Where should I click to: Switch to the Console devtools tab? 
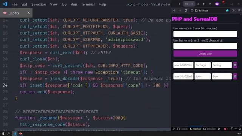pos(182,129)
